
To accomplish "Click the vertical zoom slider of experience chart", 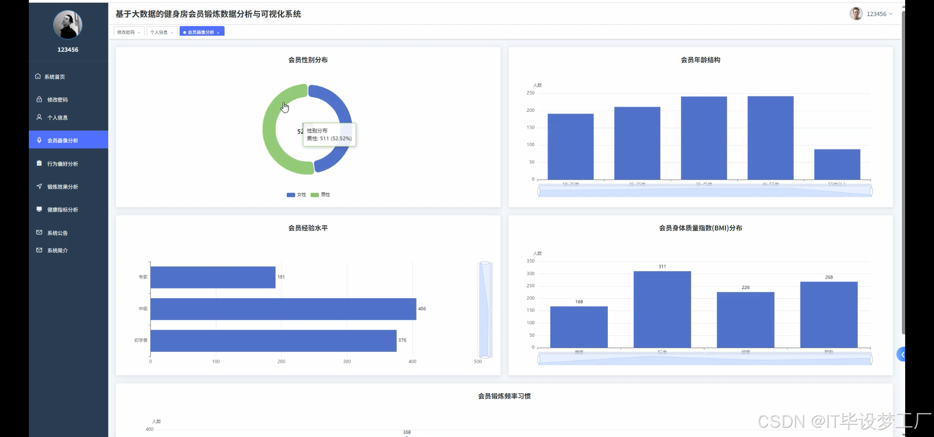I will click(485, 310).
